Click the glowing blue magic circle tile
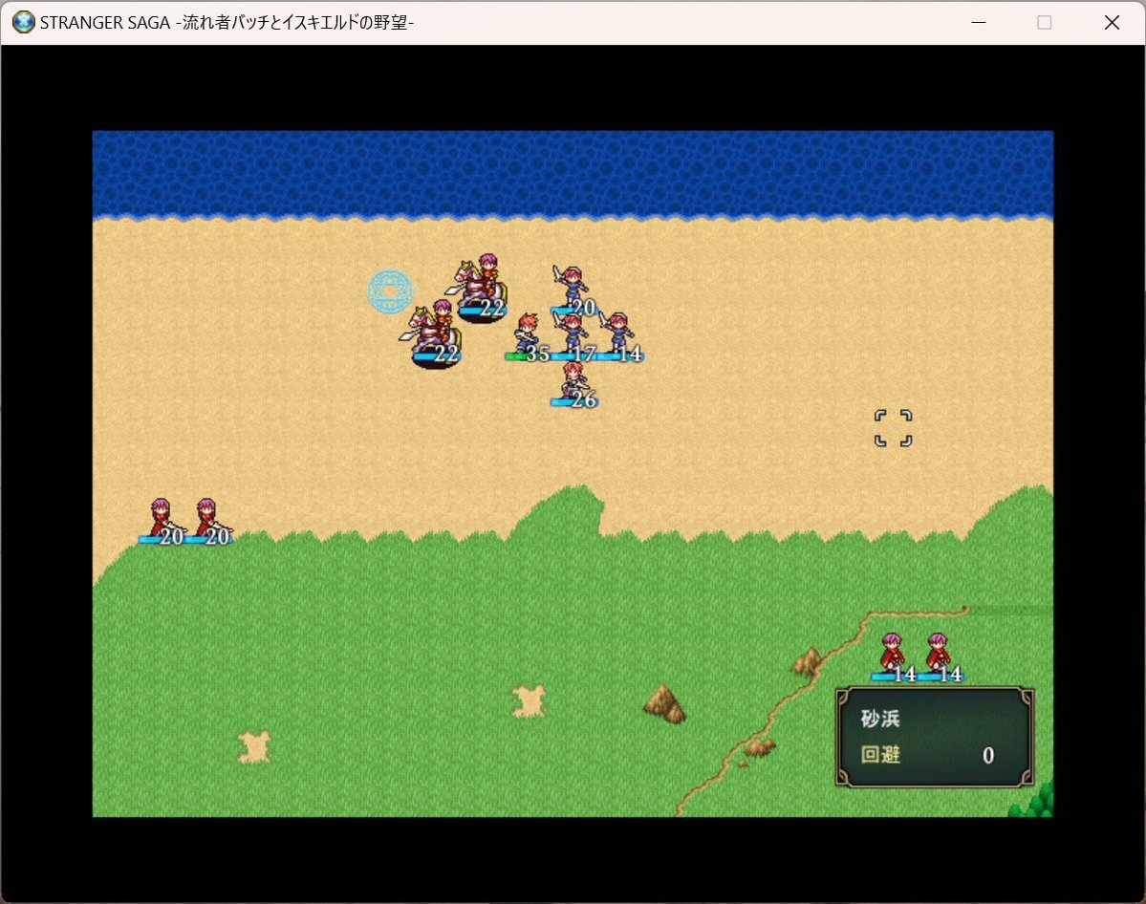Image resolution: width=1146 pixels, height=904 pixels. pos(390,291)
